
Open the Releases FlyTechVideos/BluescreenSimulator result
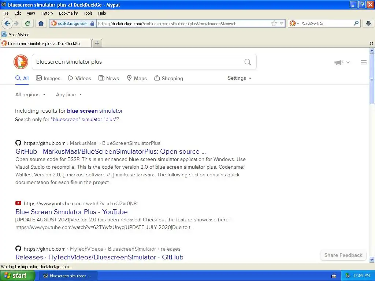(99, 257)
